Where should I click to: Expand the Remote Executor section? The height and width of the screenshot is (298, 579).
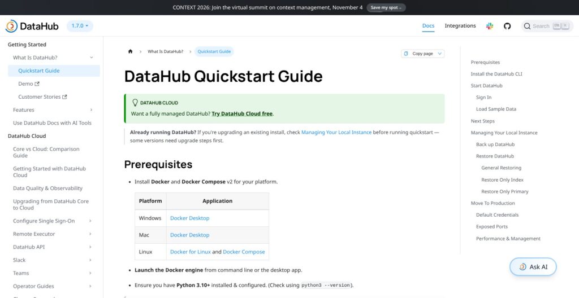(90, 234)
